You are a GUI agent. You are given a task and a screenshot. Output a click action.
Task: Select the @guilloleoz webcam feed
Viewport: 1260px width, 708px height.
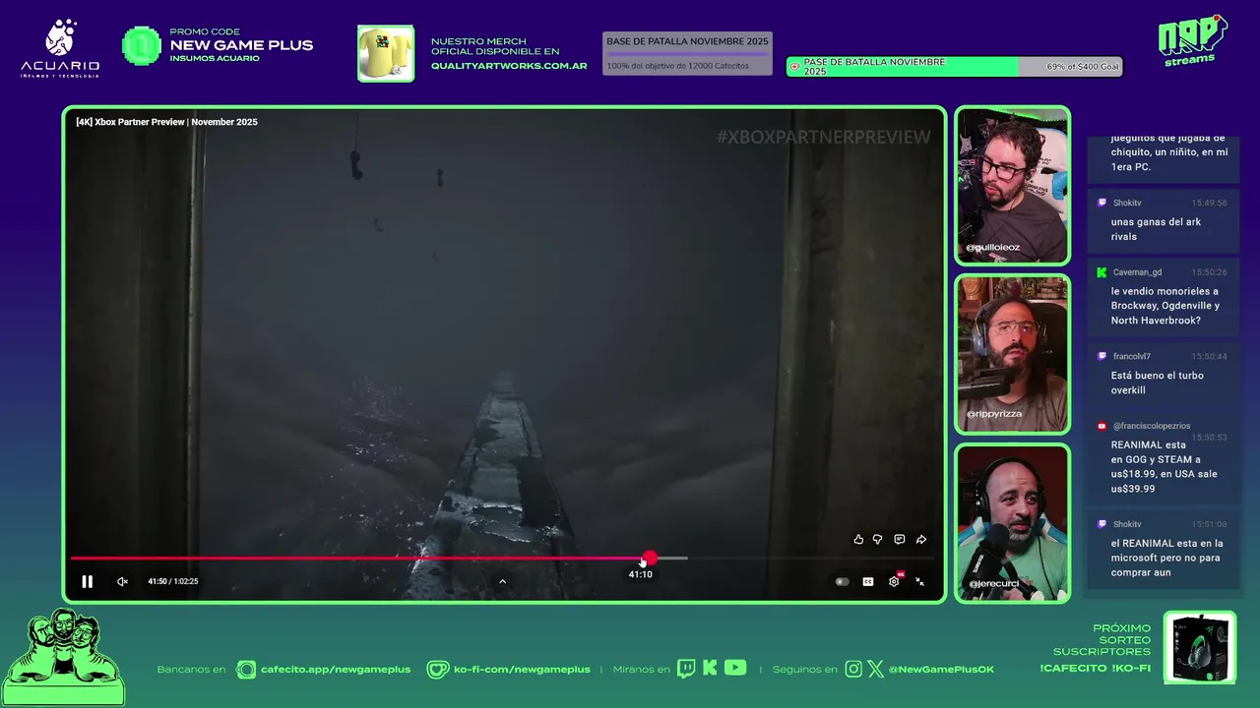click(x=1012, y=186)
